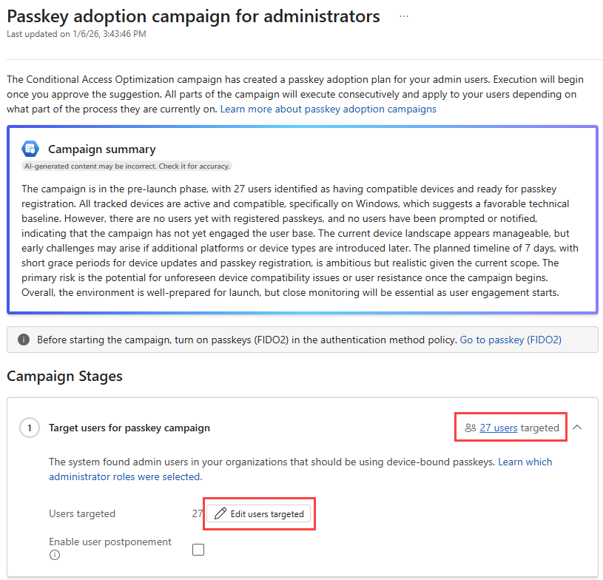Open Learn more about passkey adoption campaigns
This screenshot has width=603, height=580.
coord(329,109)
